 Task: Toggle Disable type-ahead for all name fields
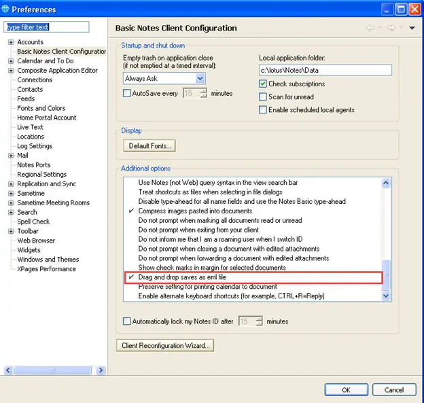point(242,201)
